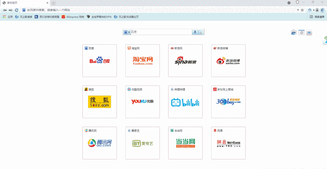Image resolution: width=327 pixels, height=169 pixels.
Task: Open the 哔哩哔哩 bilibili tile
Action: tap(185, 102)
